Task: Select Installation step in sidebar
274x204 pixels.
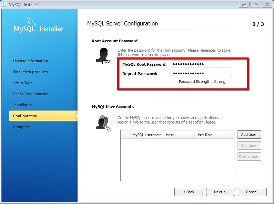Action: pyautogui.click(x=23, y=105)
